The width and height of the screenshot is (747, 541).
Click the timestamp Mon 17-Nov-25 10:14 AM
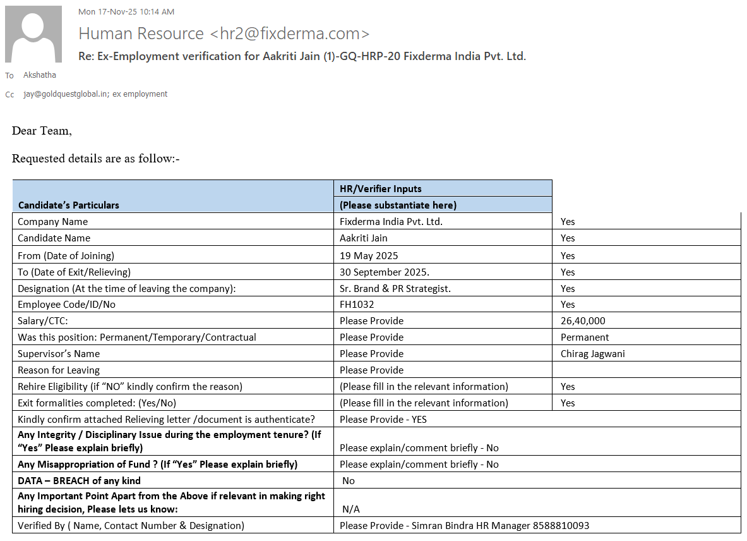(x=126, y=12)
